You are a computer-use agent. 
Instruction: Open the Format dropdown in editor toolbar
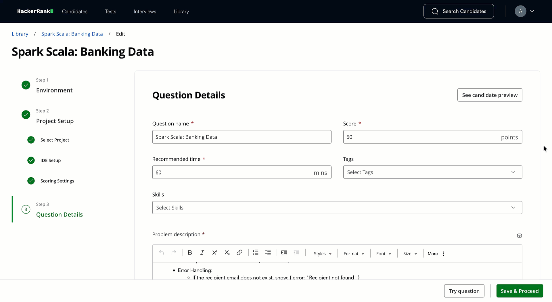tap(354, 254)
